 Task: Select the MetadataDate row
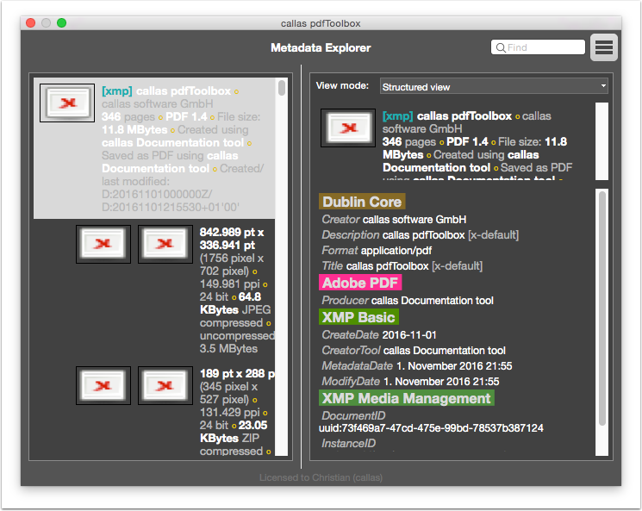(417, 366)
